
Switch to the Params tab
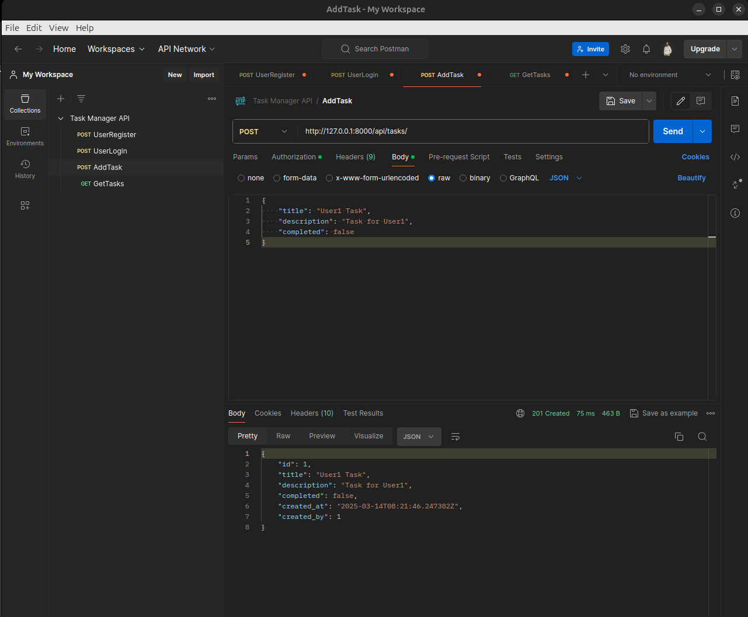coord(245,157)
